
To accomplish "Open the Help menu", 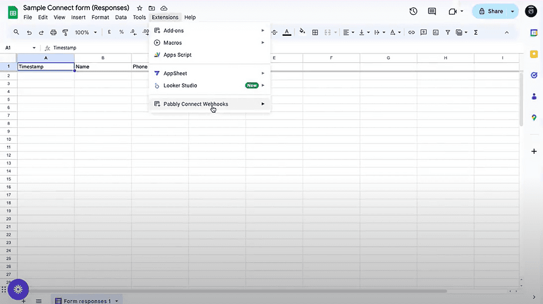I will (190, 17).
